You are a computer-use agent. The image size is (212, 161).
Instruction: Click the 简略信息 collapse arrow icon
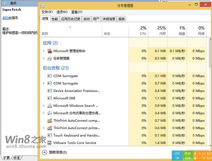coord(45,153)
